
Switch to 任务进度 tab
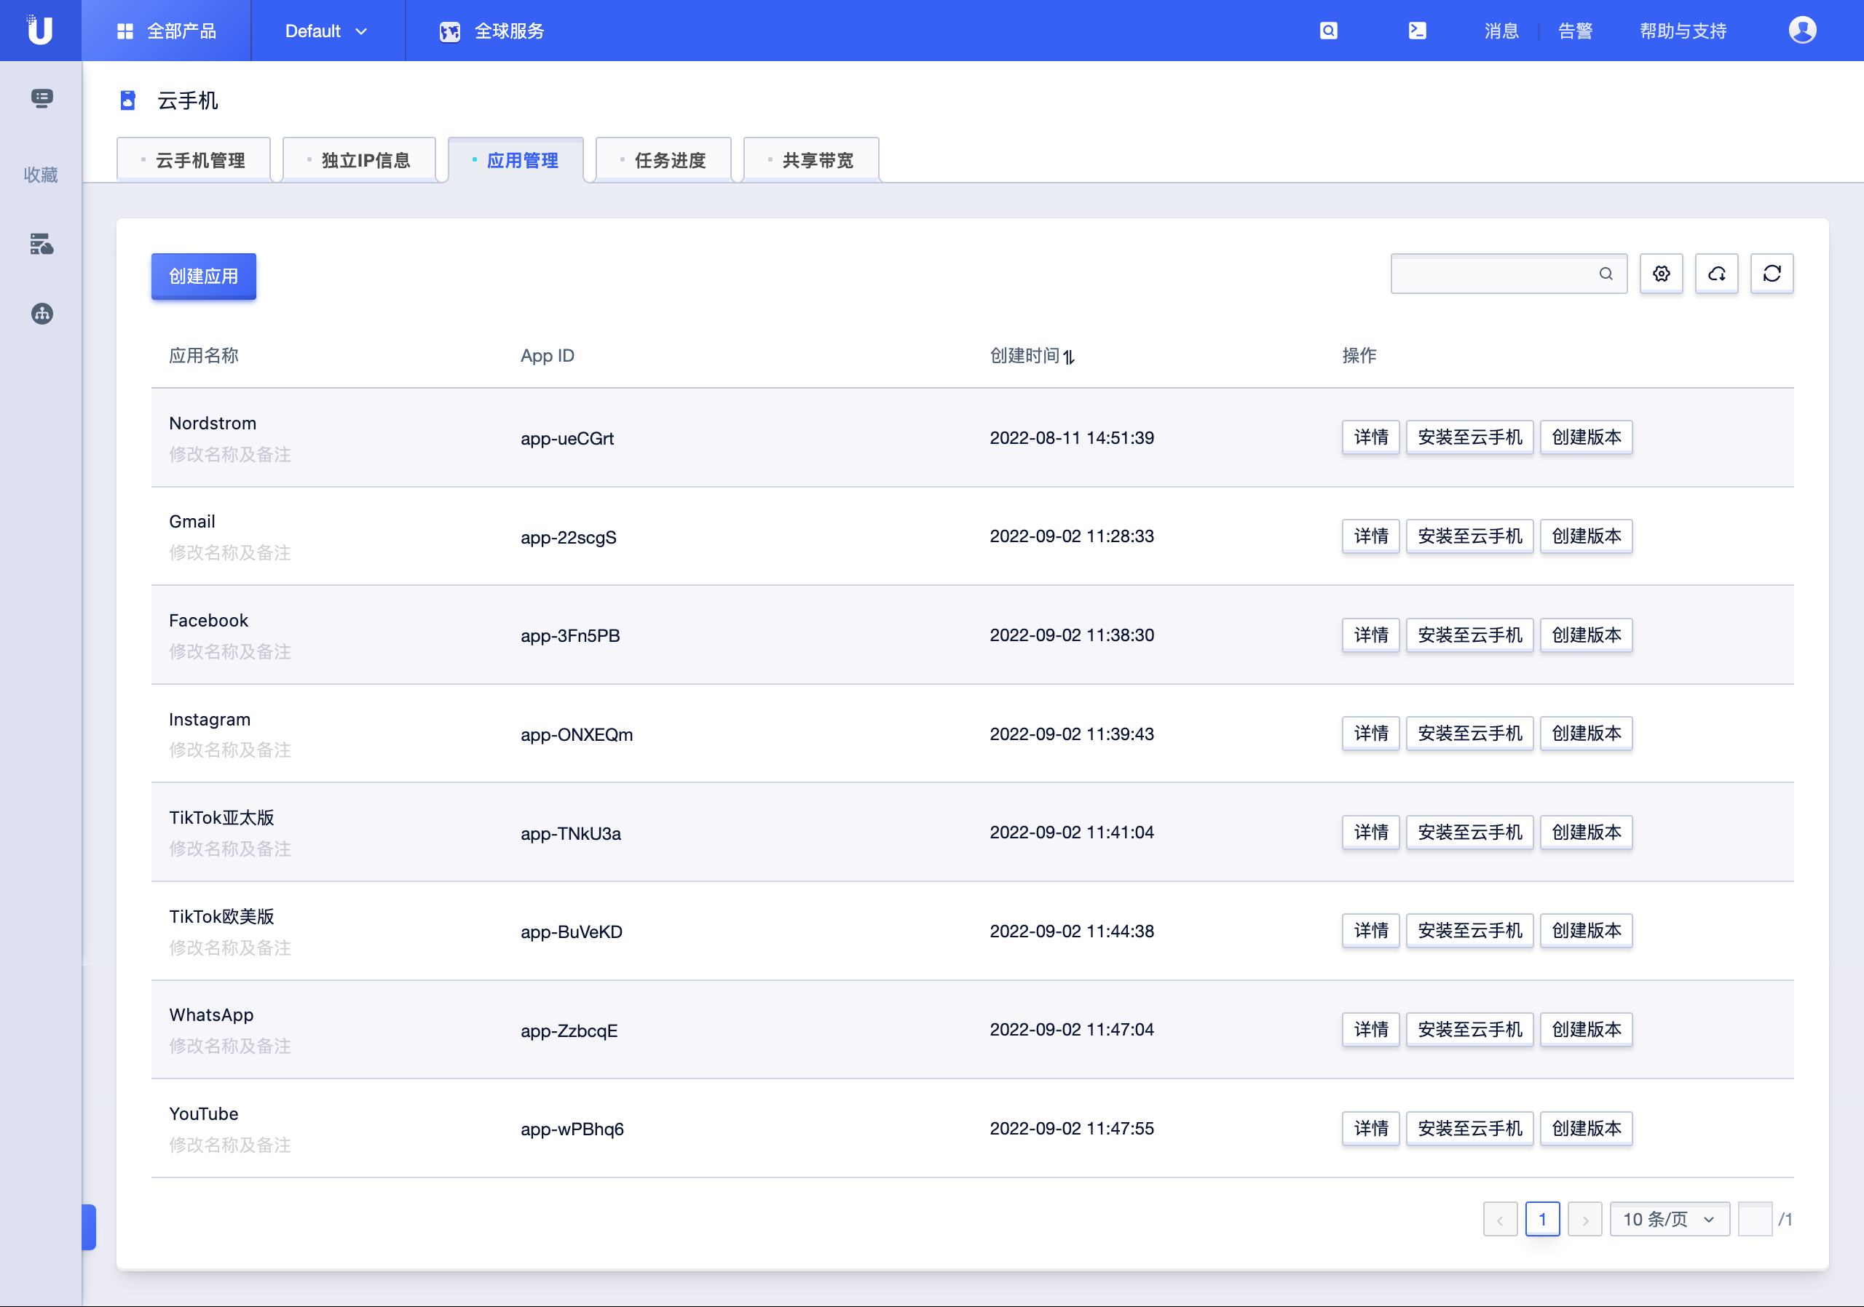[664, 160]
